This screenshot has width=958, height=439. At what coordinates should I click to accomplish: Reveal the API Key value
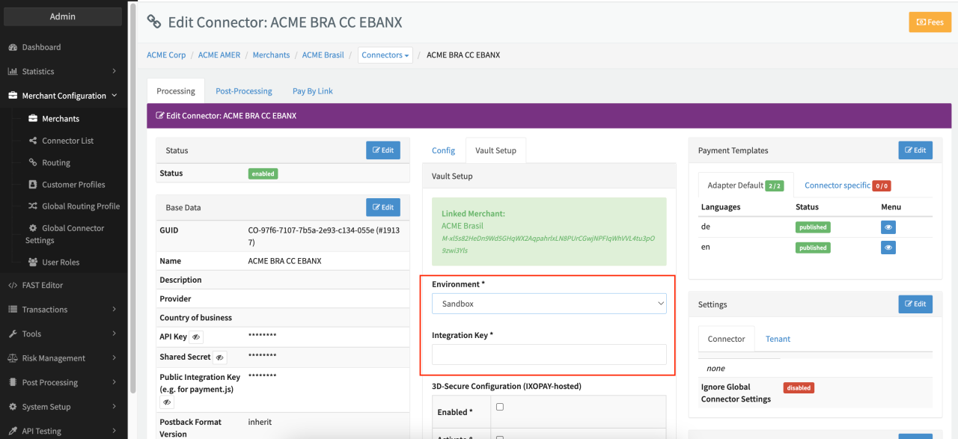(x=196, y=337)
